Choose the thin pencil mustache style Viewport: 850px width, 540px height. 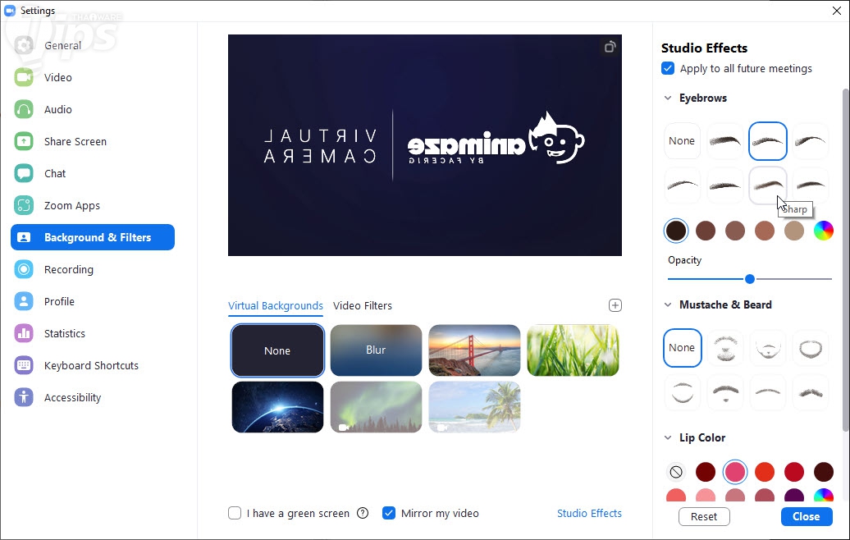tap(768, 392)
